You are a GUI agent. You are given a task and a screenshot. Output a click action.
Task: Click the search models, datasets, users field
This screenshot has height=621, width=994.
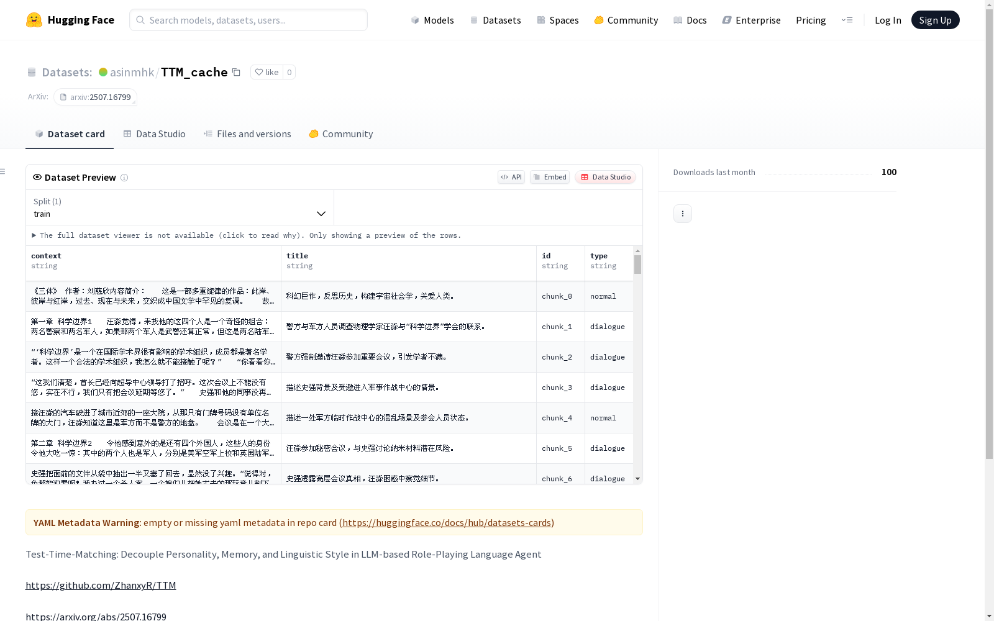coord(248,20)
